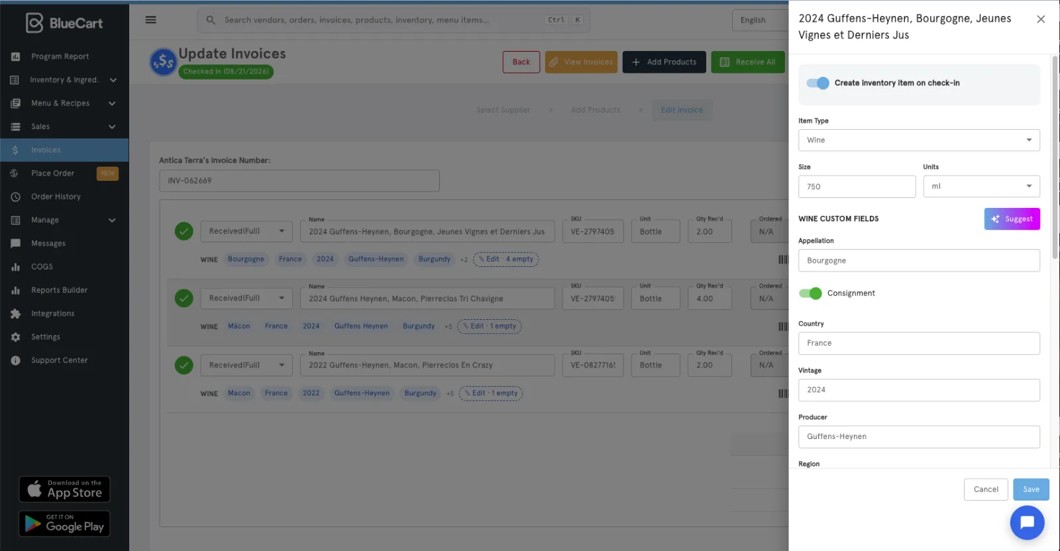Screen dimensions: 1060x551
Task: Save the wine item details
Action: point(1031,489)
